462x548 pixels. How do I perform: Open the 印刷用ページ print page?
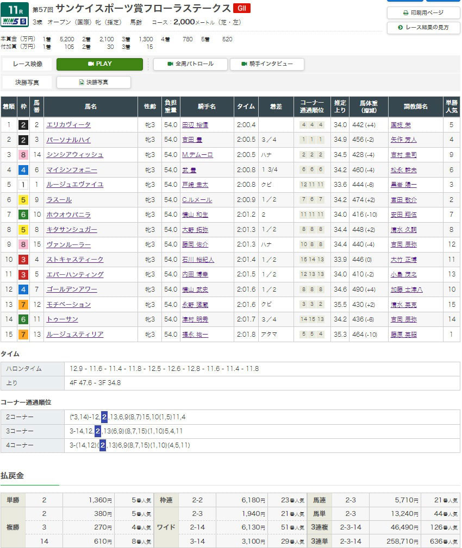(423, 12)
